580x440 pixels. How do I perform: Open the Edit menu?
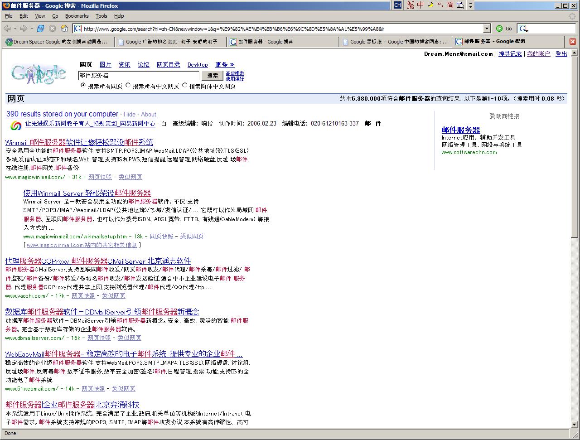(24, 16)
